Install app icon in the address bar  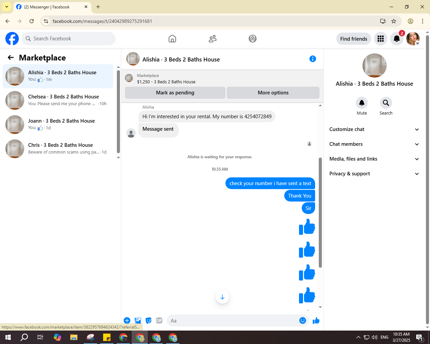(x=383, y=21)
